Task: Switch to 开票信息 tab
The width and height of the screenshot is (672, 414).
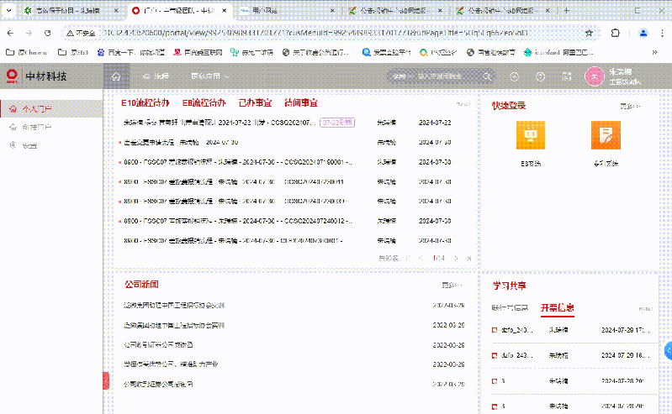Action: click(557, 307)
